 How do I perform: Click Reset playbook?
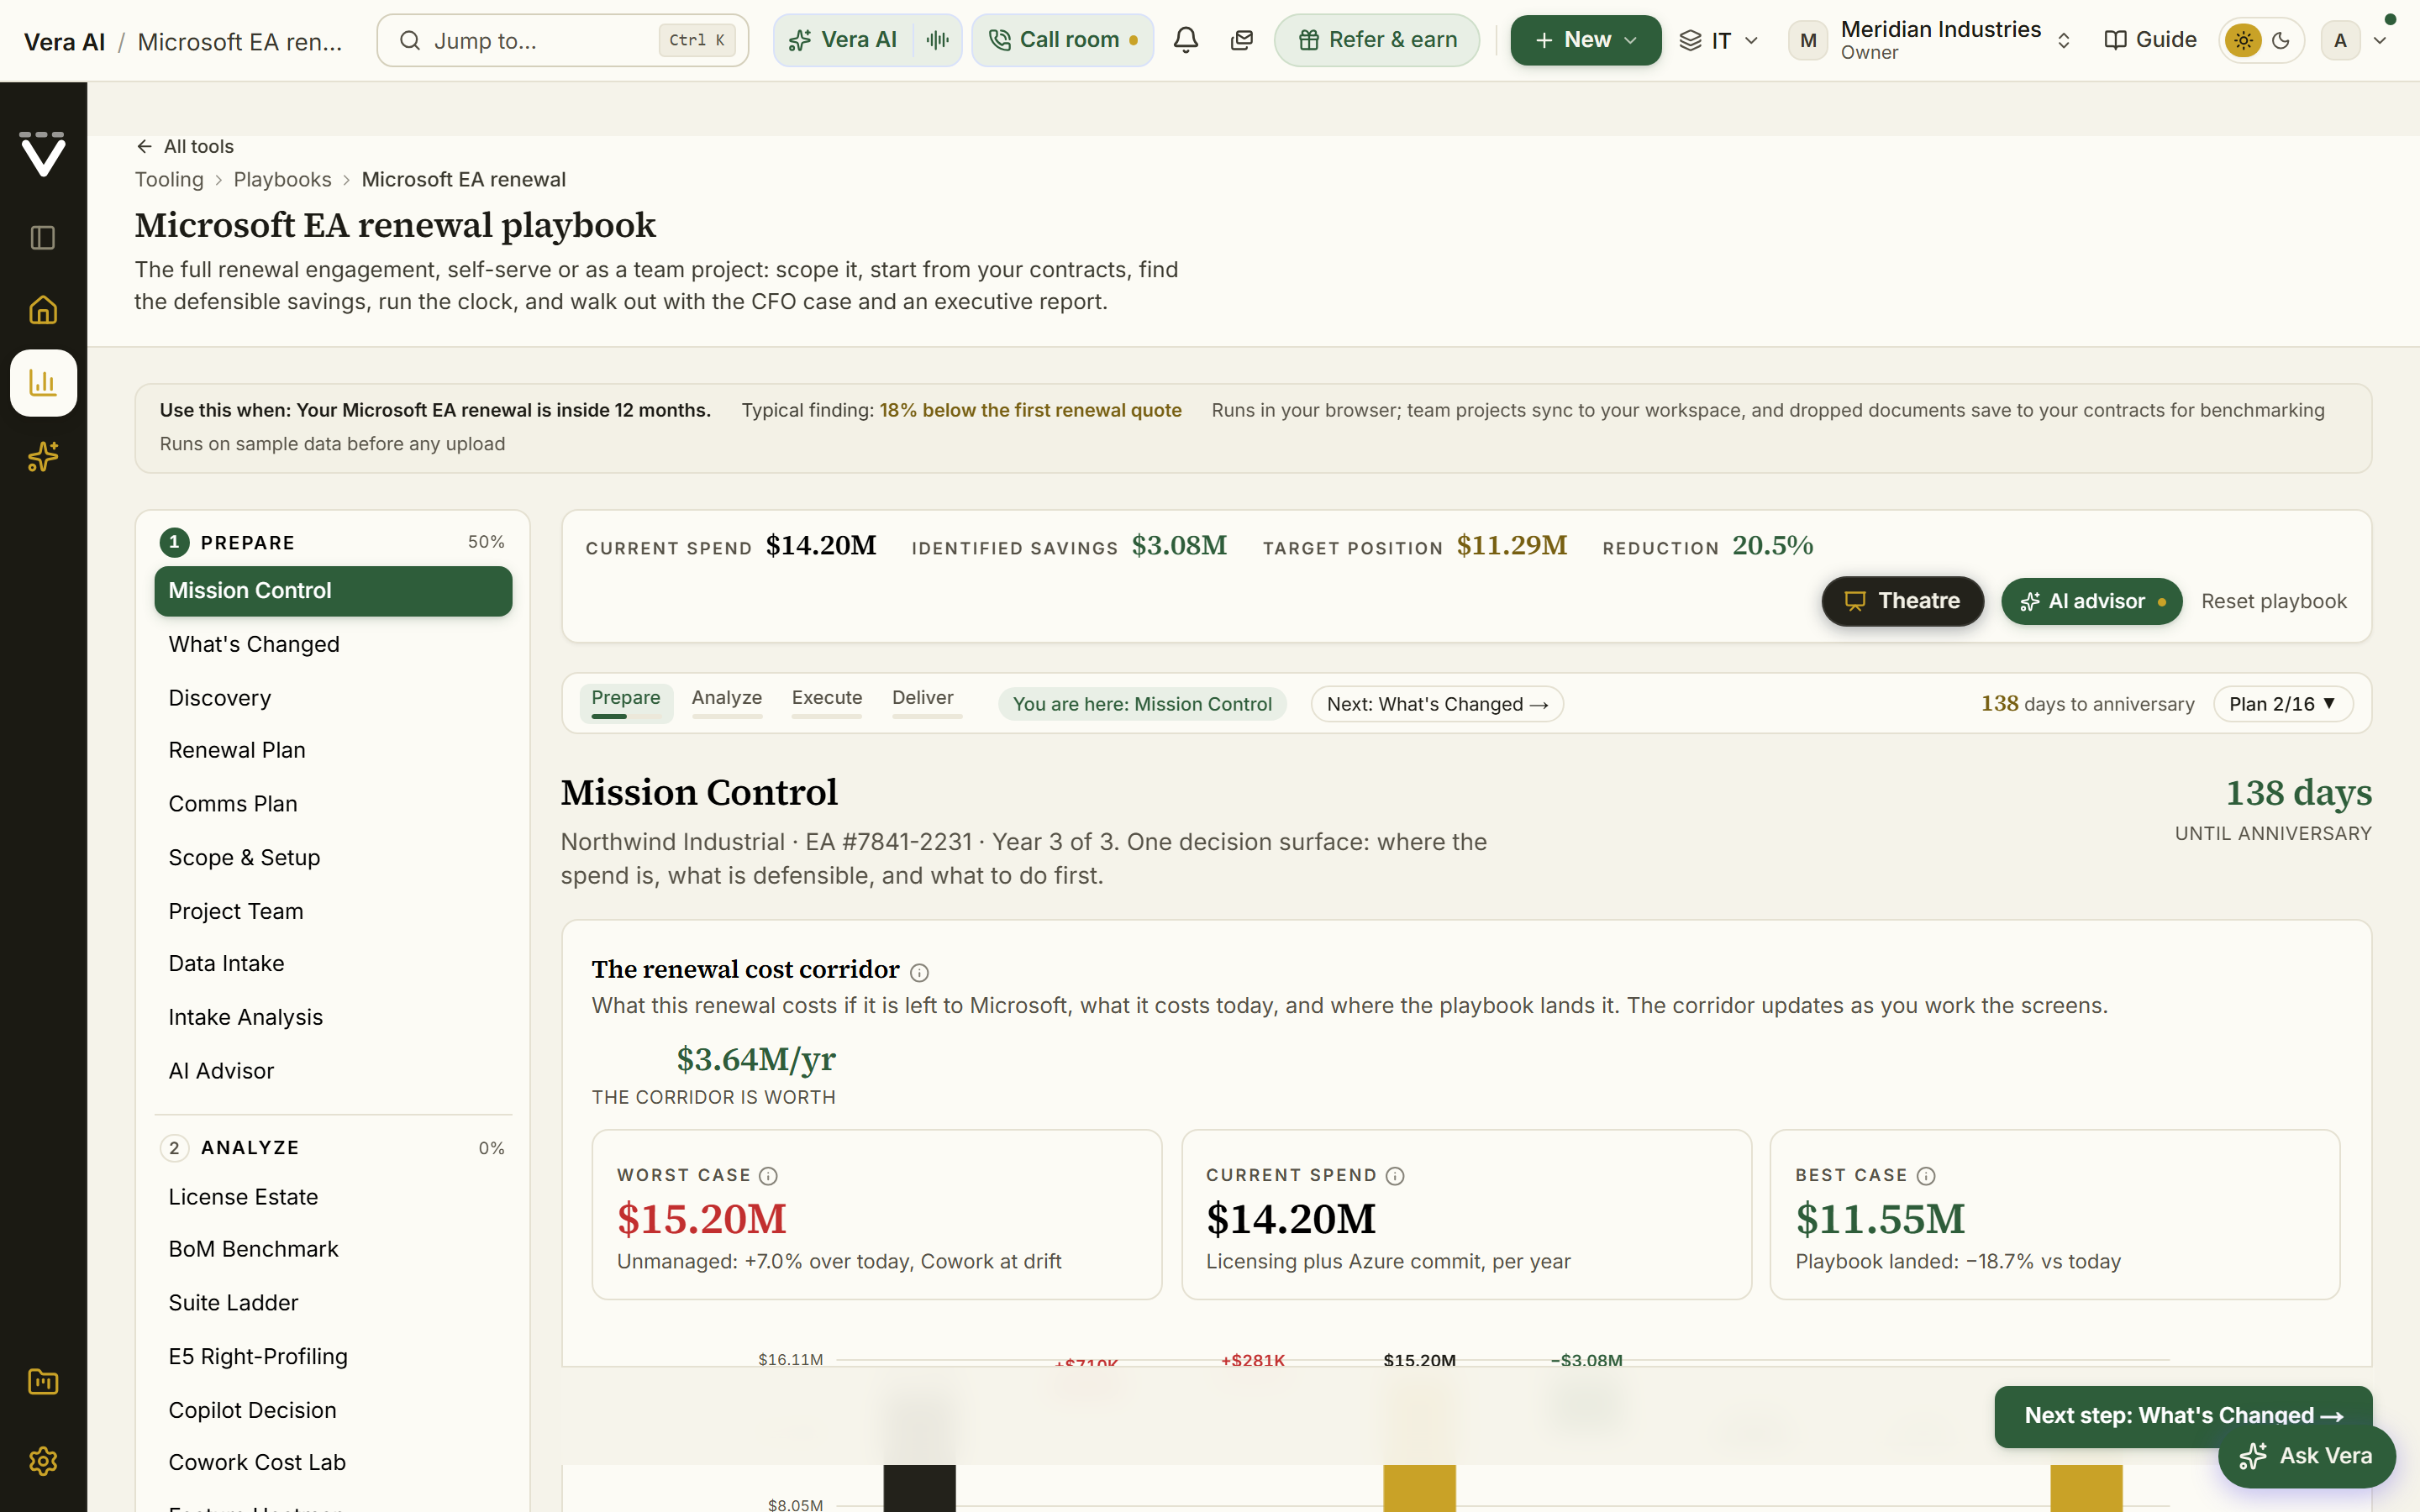tap(2273, 601)
